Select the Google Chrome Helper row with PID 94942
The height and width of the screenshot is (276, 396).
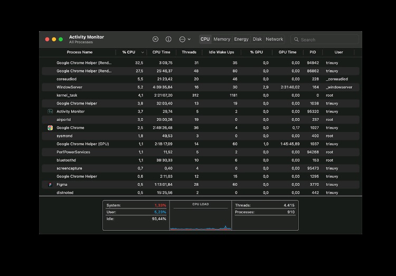pyautogui.click(x=201, y=63)
